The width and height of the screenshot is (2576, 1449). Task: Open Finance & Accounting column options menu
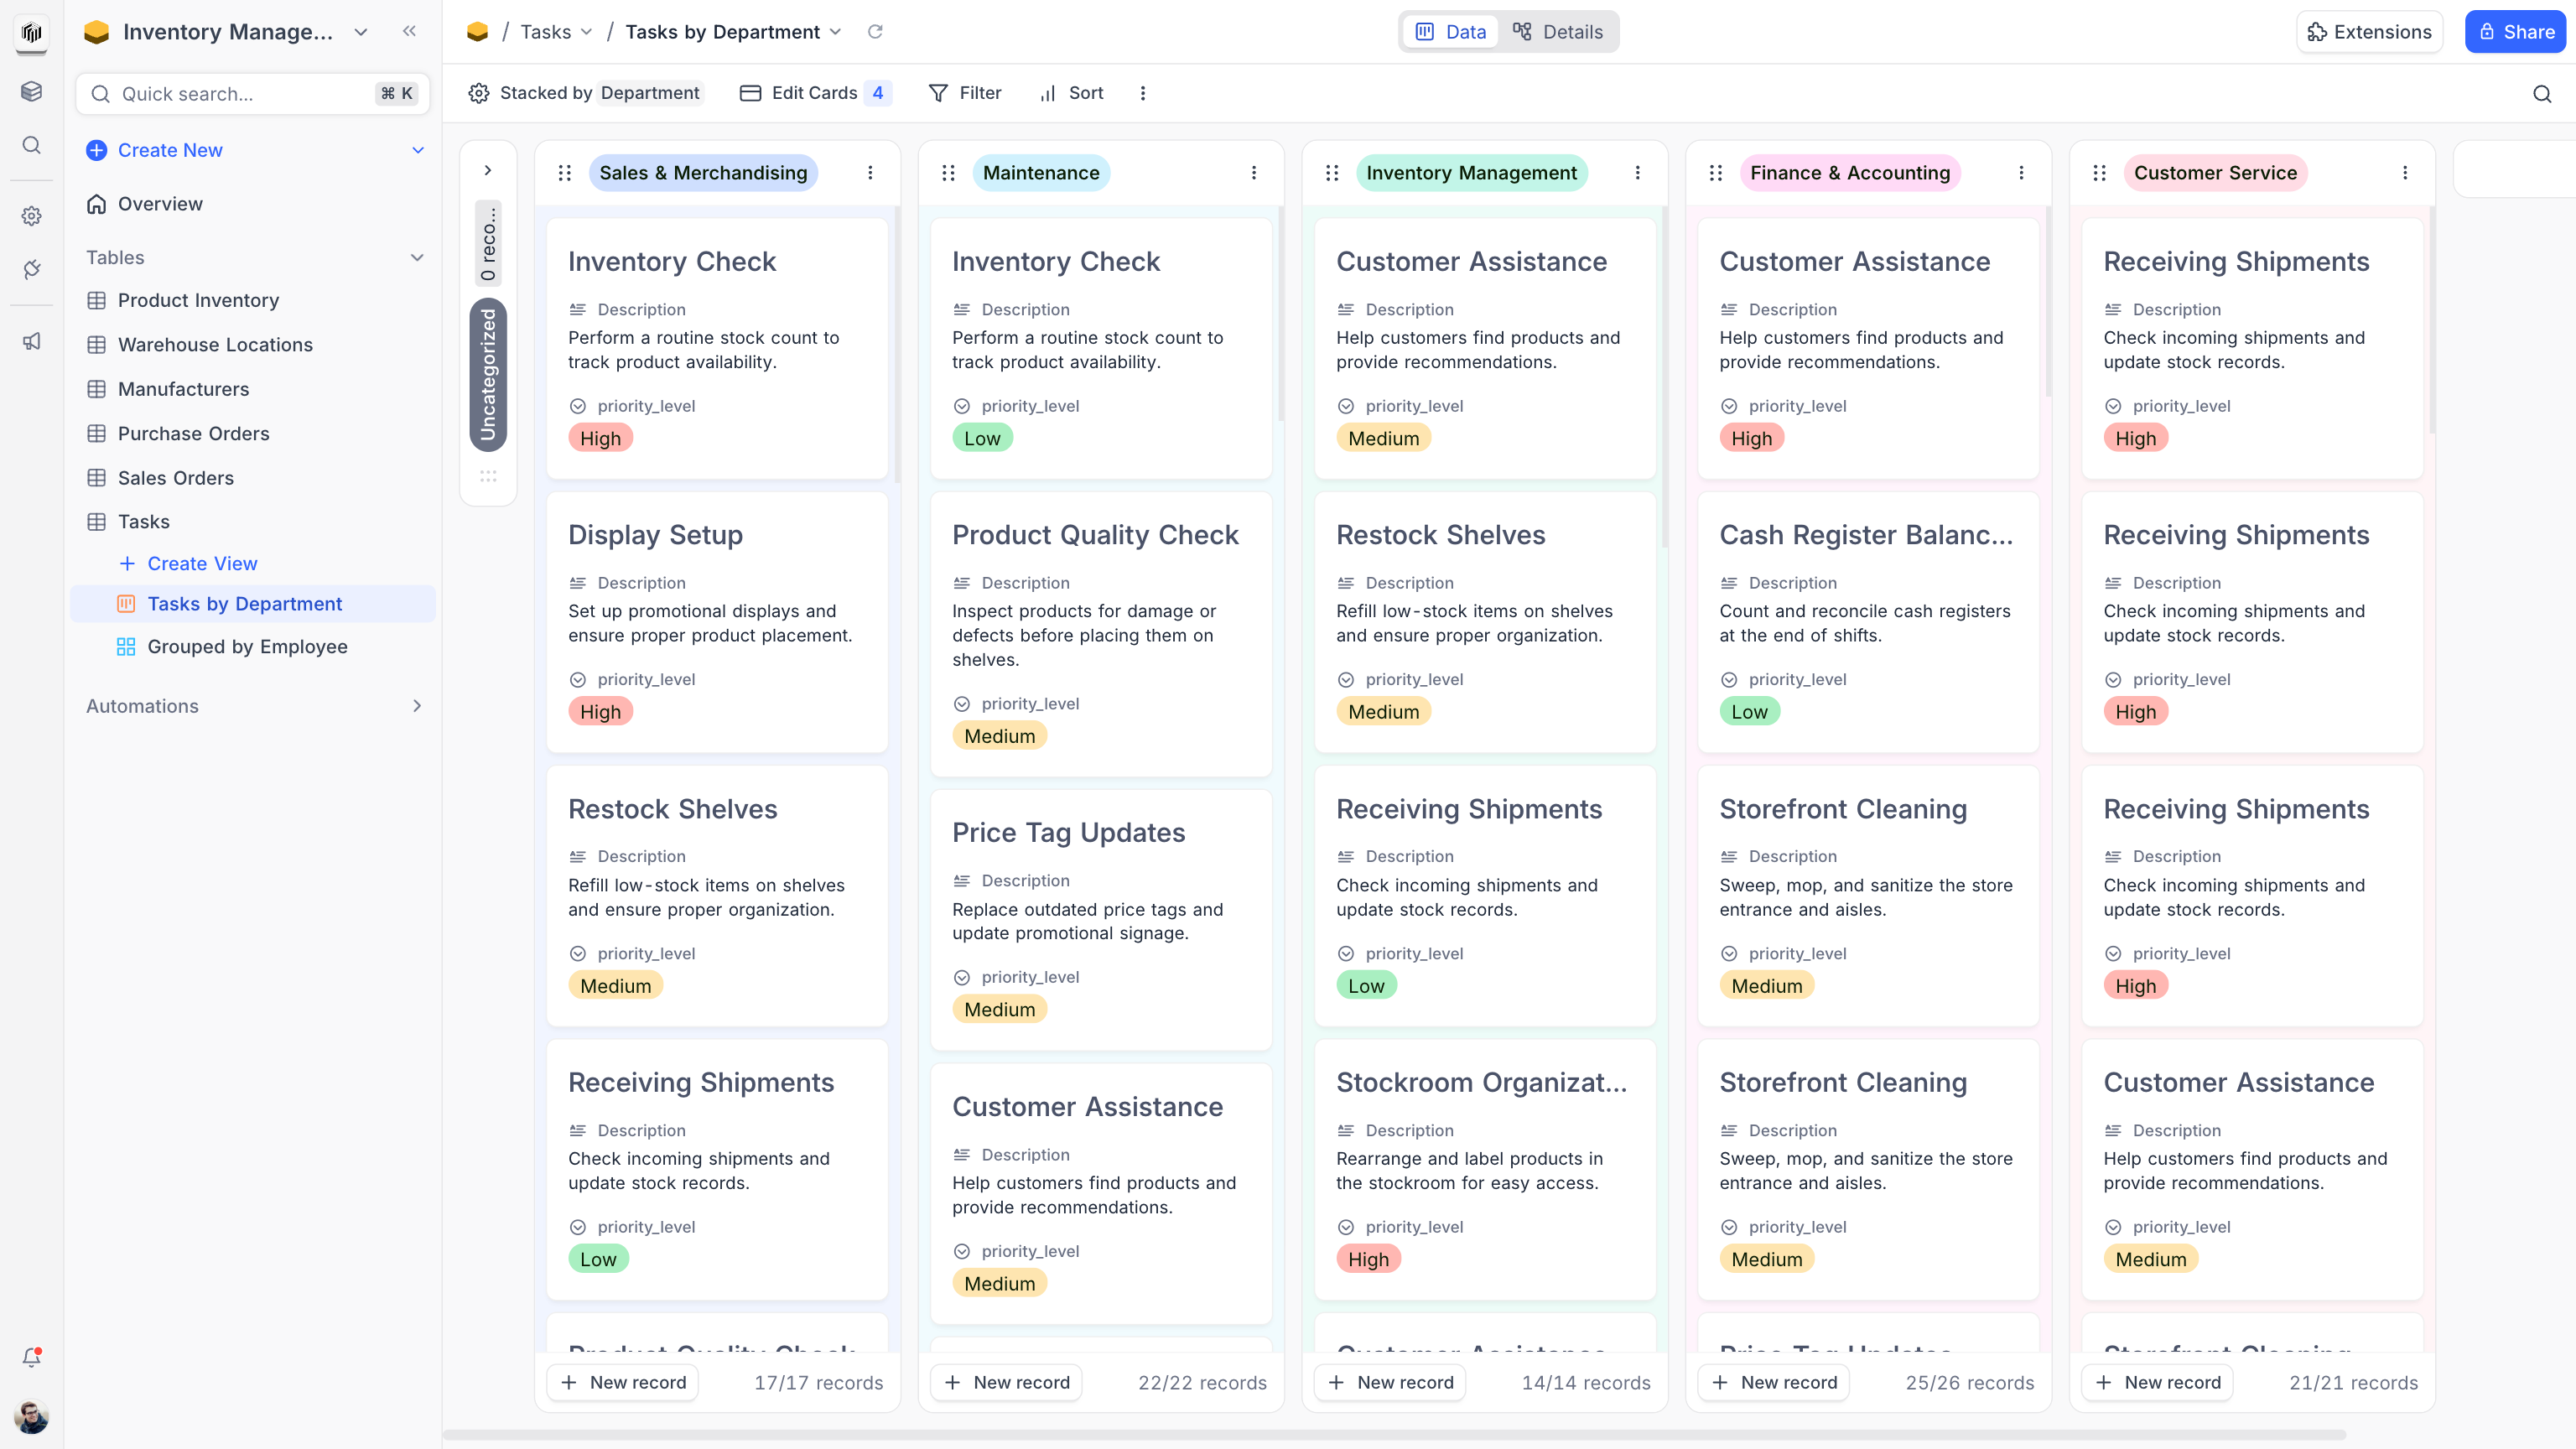click(2021, 173)
